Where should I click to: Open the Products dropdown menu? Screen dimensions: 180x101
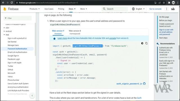coord(35,9)
